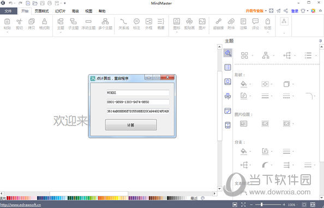Pick a red swatch in the color palette bar

(x=8, y=198)
